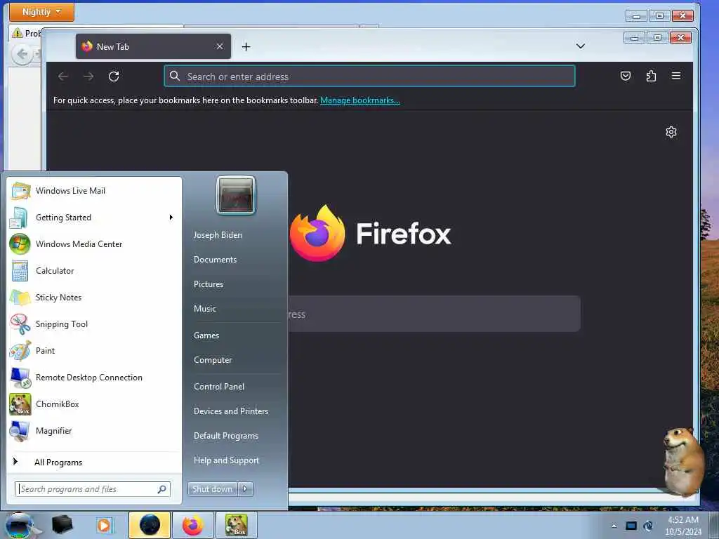Image resolution: width=719 pixels, height=539 pixels.
Task: Open Windows Live Mail icon in Start menu
Action: (x=20, y=191)
